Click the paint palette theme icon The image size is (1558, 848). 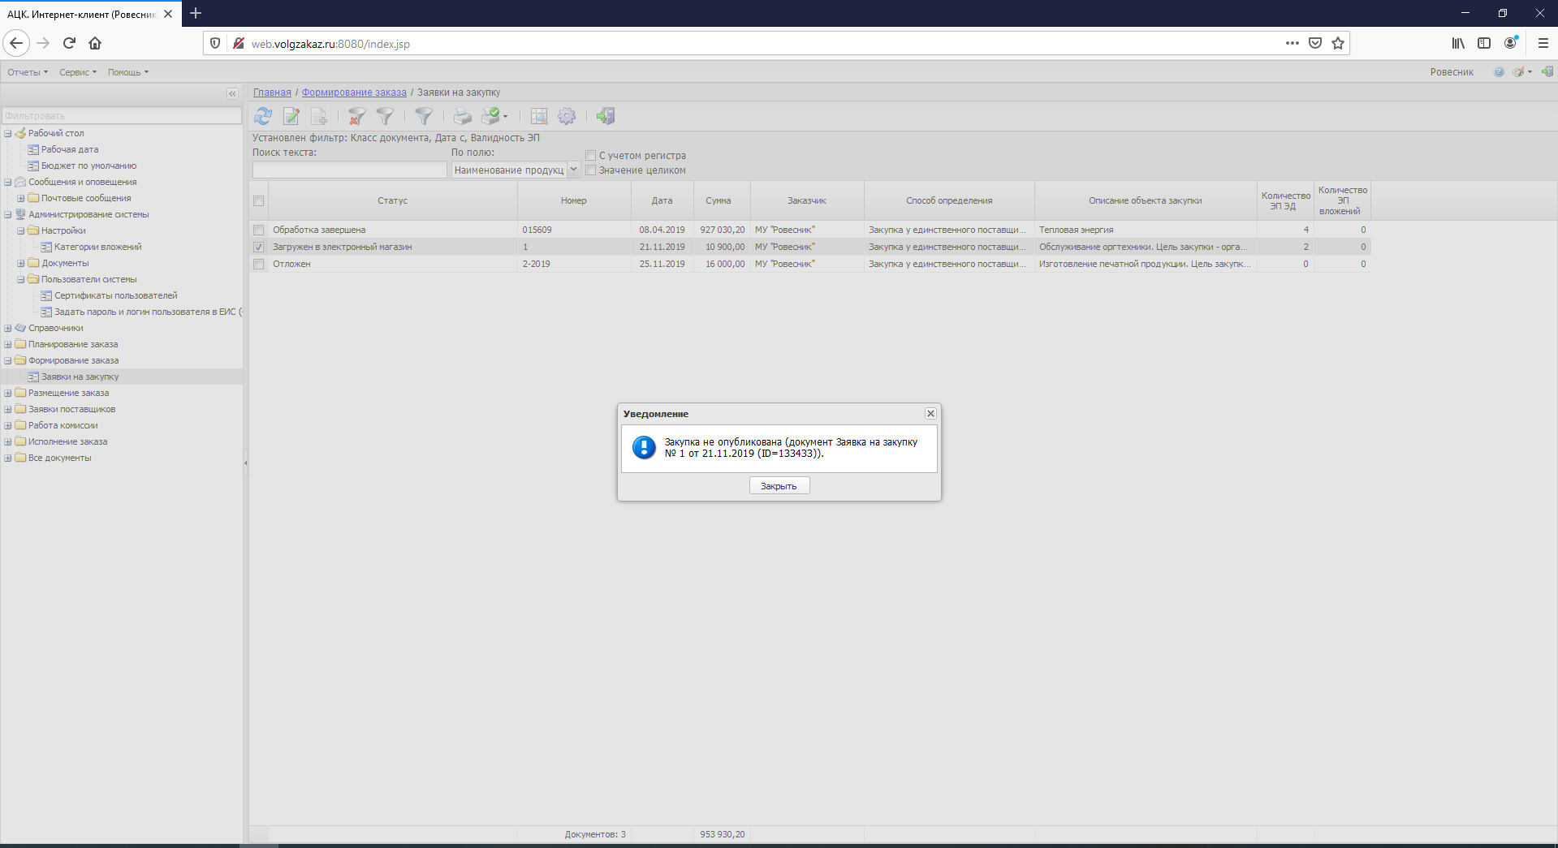[x=1518, y=72]
